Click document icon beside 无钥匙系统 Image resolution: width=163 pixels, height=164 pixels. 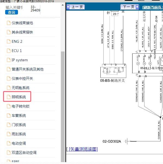tap(9, 88)
